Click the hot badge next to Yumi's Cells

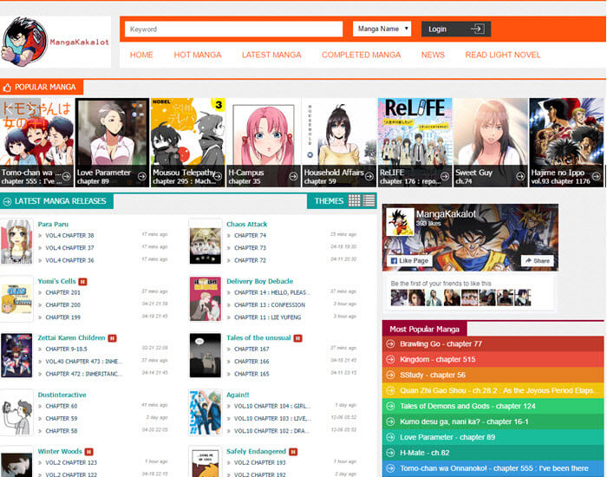[82, 282]
